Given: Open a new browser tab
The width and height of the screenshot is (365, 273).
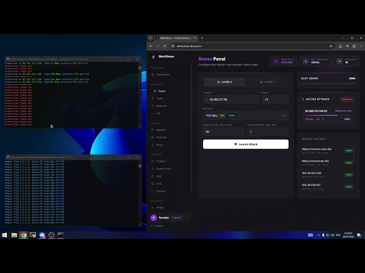Looking at the screenshot, I should 202,38.
